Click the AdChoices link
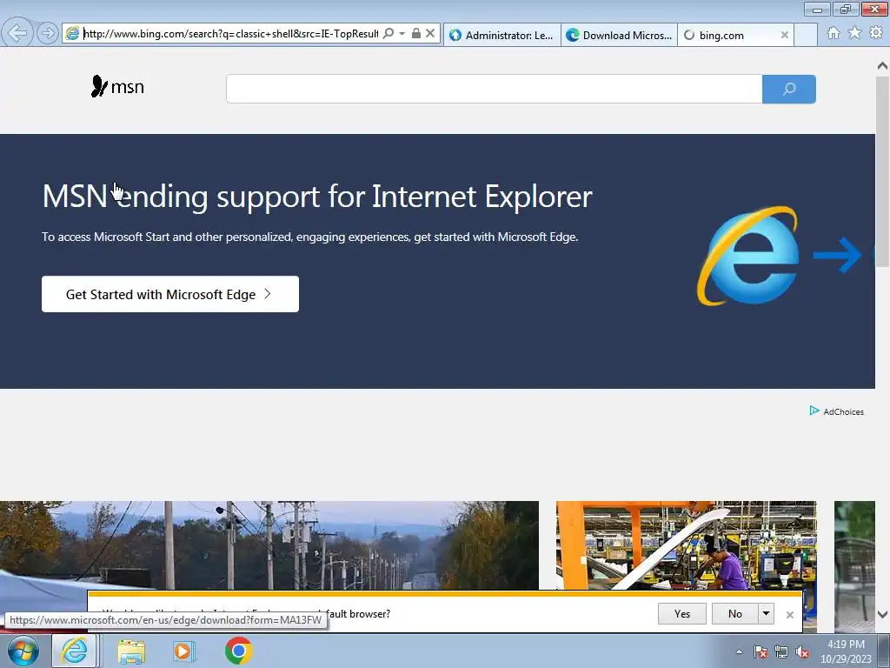Image resolution: width=890 pixels, height=668 pixels. (837, 411)
